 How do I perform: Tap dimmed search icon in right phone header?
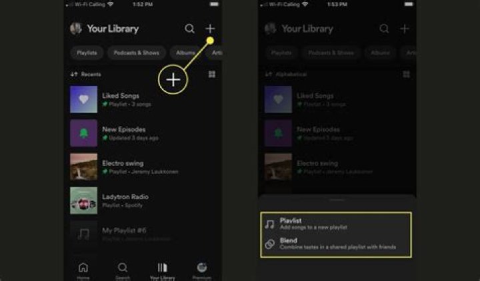(x=384, y=29)
